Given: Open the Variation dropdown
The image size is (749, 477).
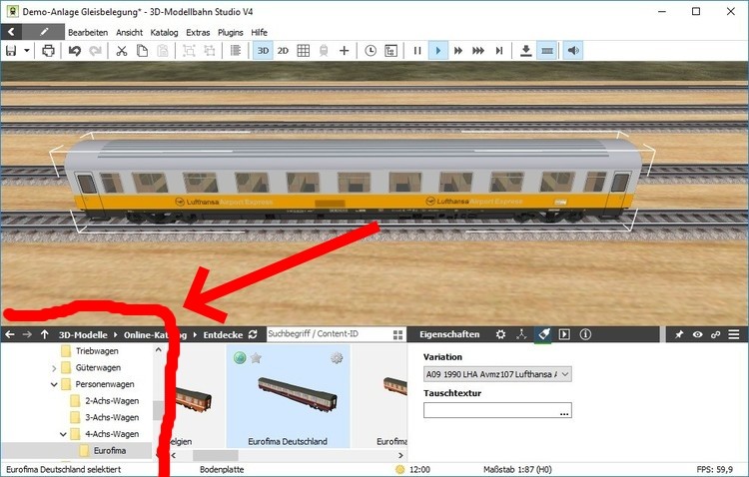Looking at the screenshot, I should [x=497, y=374].
